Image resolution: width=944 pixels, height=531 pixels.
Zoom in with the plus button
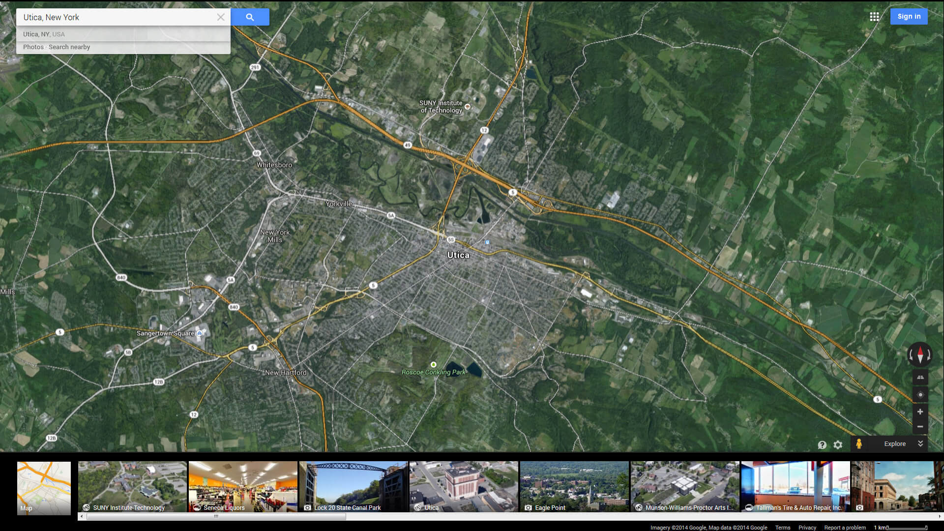coord(920,412)
